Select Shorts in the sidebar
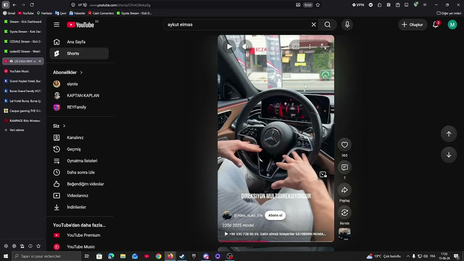This screenshot has width=464, height=261. (x=79, y=54)
